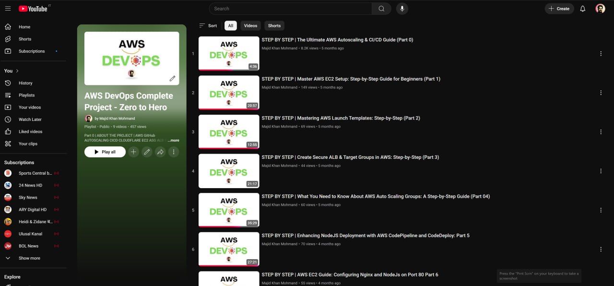The width and height of the screenshot is (614, 286).
Task: Click the "AWS DevOps Complete Project - Zero to Hero" heading
Action: [129, 101]
